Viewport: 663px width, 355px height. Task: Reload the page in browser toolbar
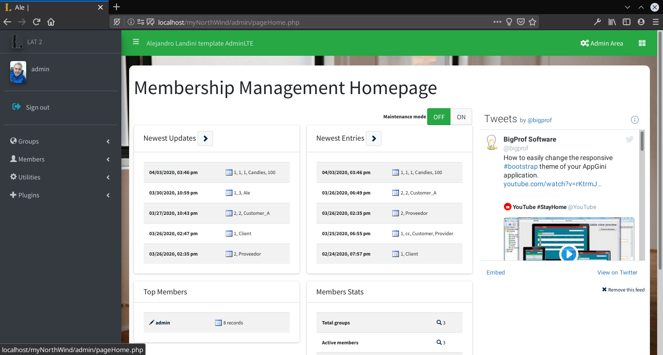tap(36, 22)
